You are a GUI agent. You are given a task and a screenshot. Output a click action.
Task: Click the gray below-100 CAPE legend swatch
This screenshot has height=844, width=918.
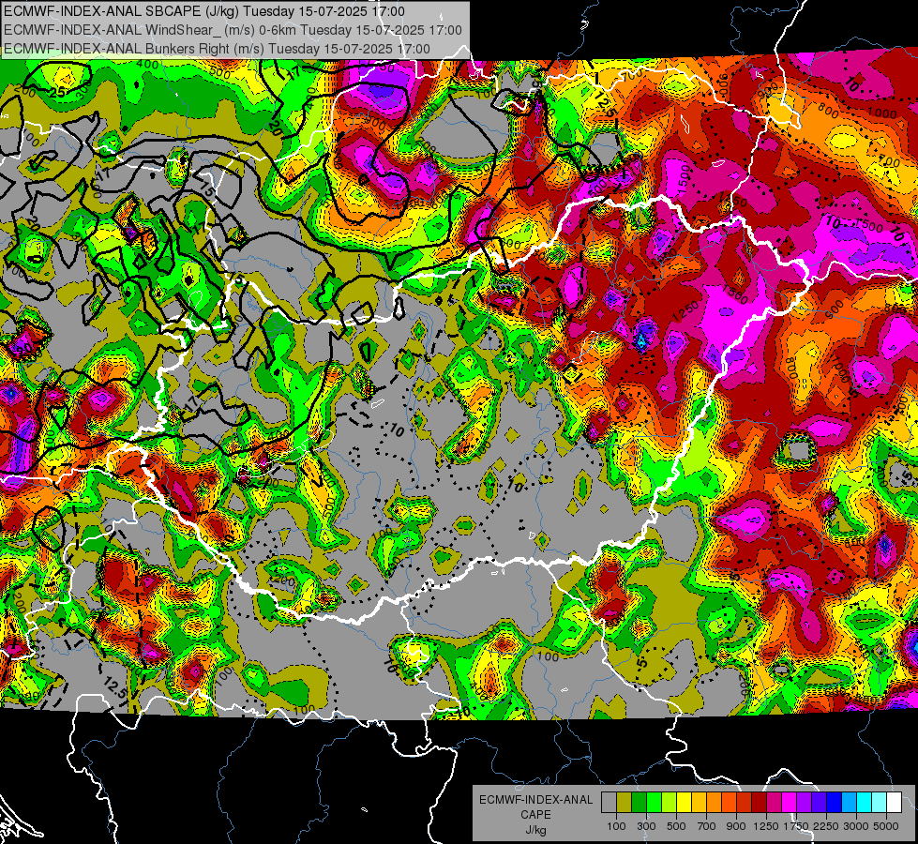pos(609,803)
